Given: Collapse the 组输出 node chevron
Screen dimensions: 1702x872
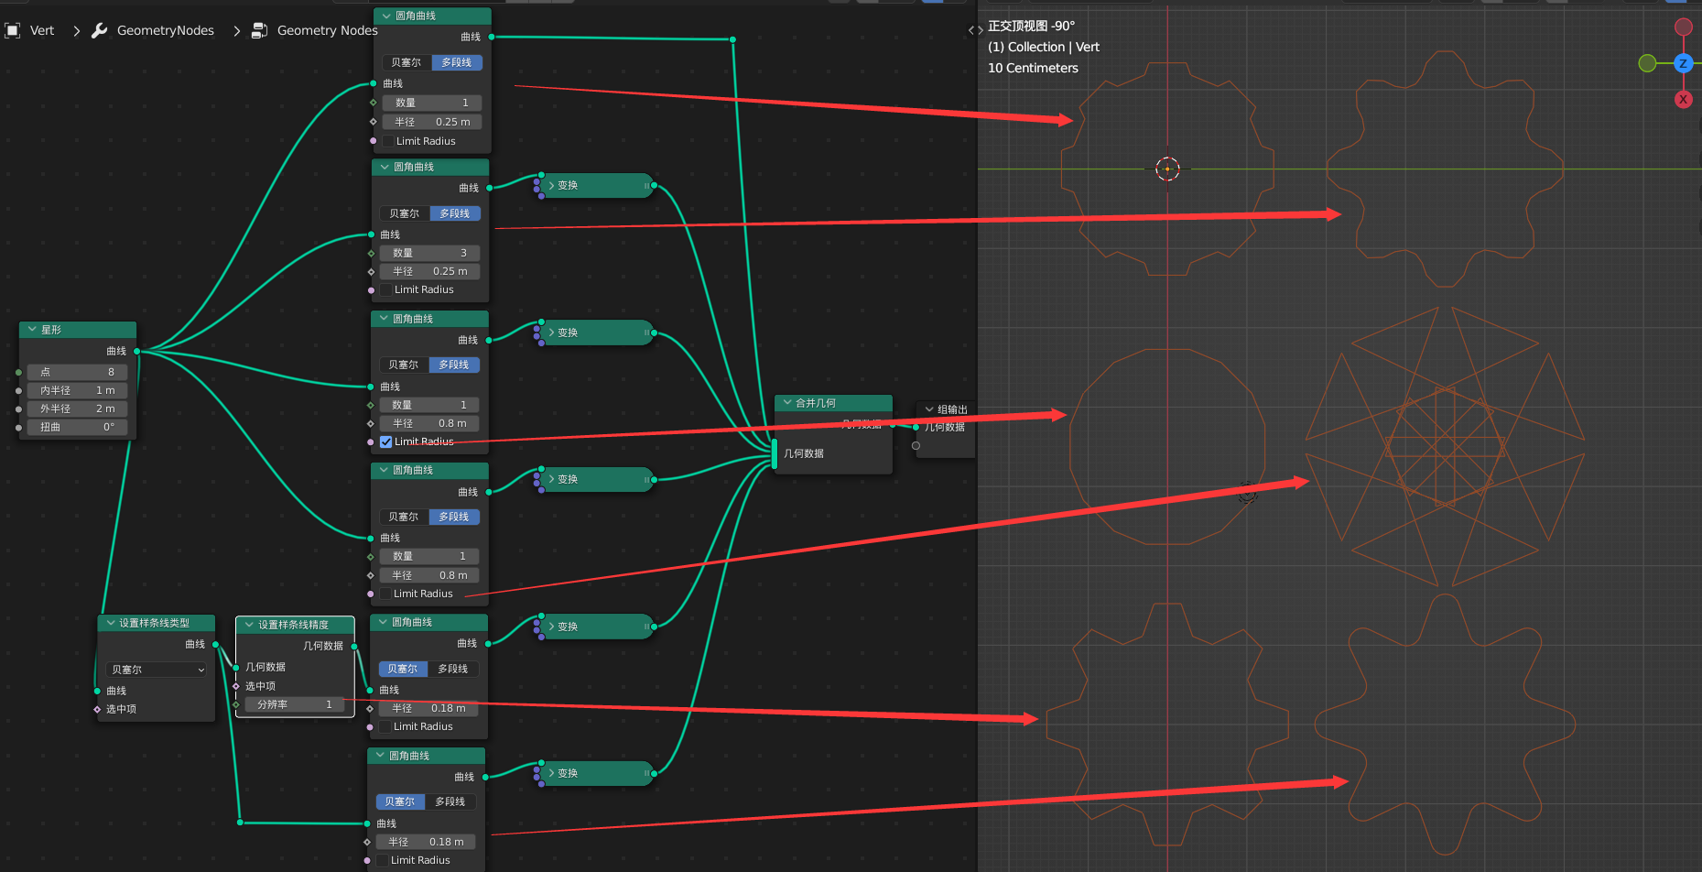Looking at the screenshot, I should [x=929, y=409].
